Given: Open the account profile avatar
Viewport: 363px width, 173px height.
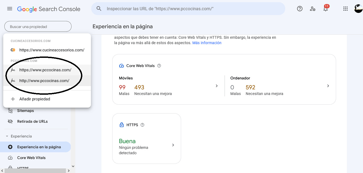Looking at the screenshot, I should tap(358, 9).
